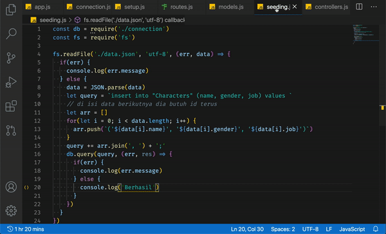Open the Extensions view

[11, 106]
